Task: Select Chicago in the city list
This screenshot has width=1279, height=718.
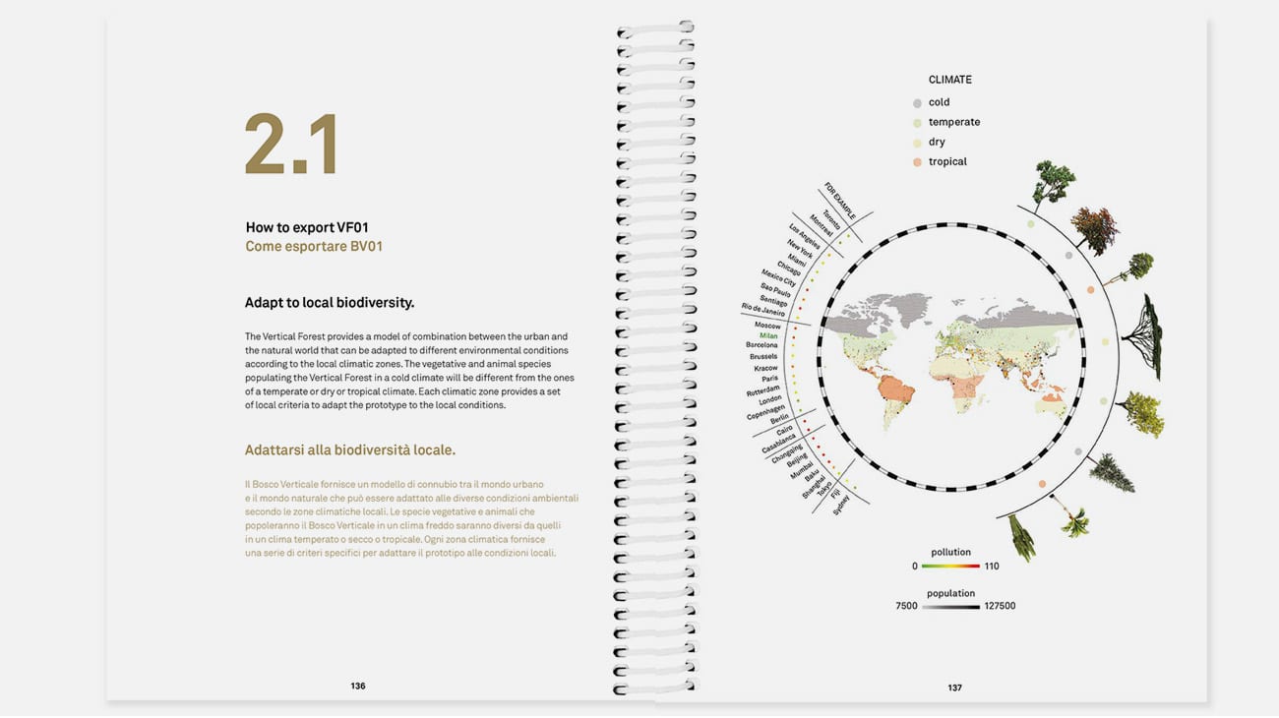Action: (x=789, y=270)
